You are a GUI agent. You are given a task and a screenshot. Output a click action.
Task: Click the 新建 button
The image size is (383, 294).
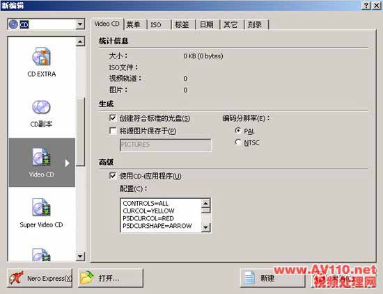point(273,278)
